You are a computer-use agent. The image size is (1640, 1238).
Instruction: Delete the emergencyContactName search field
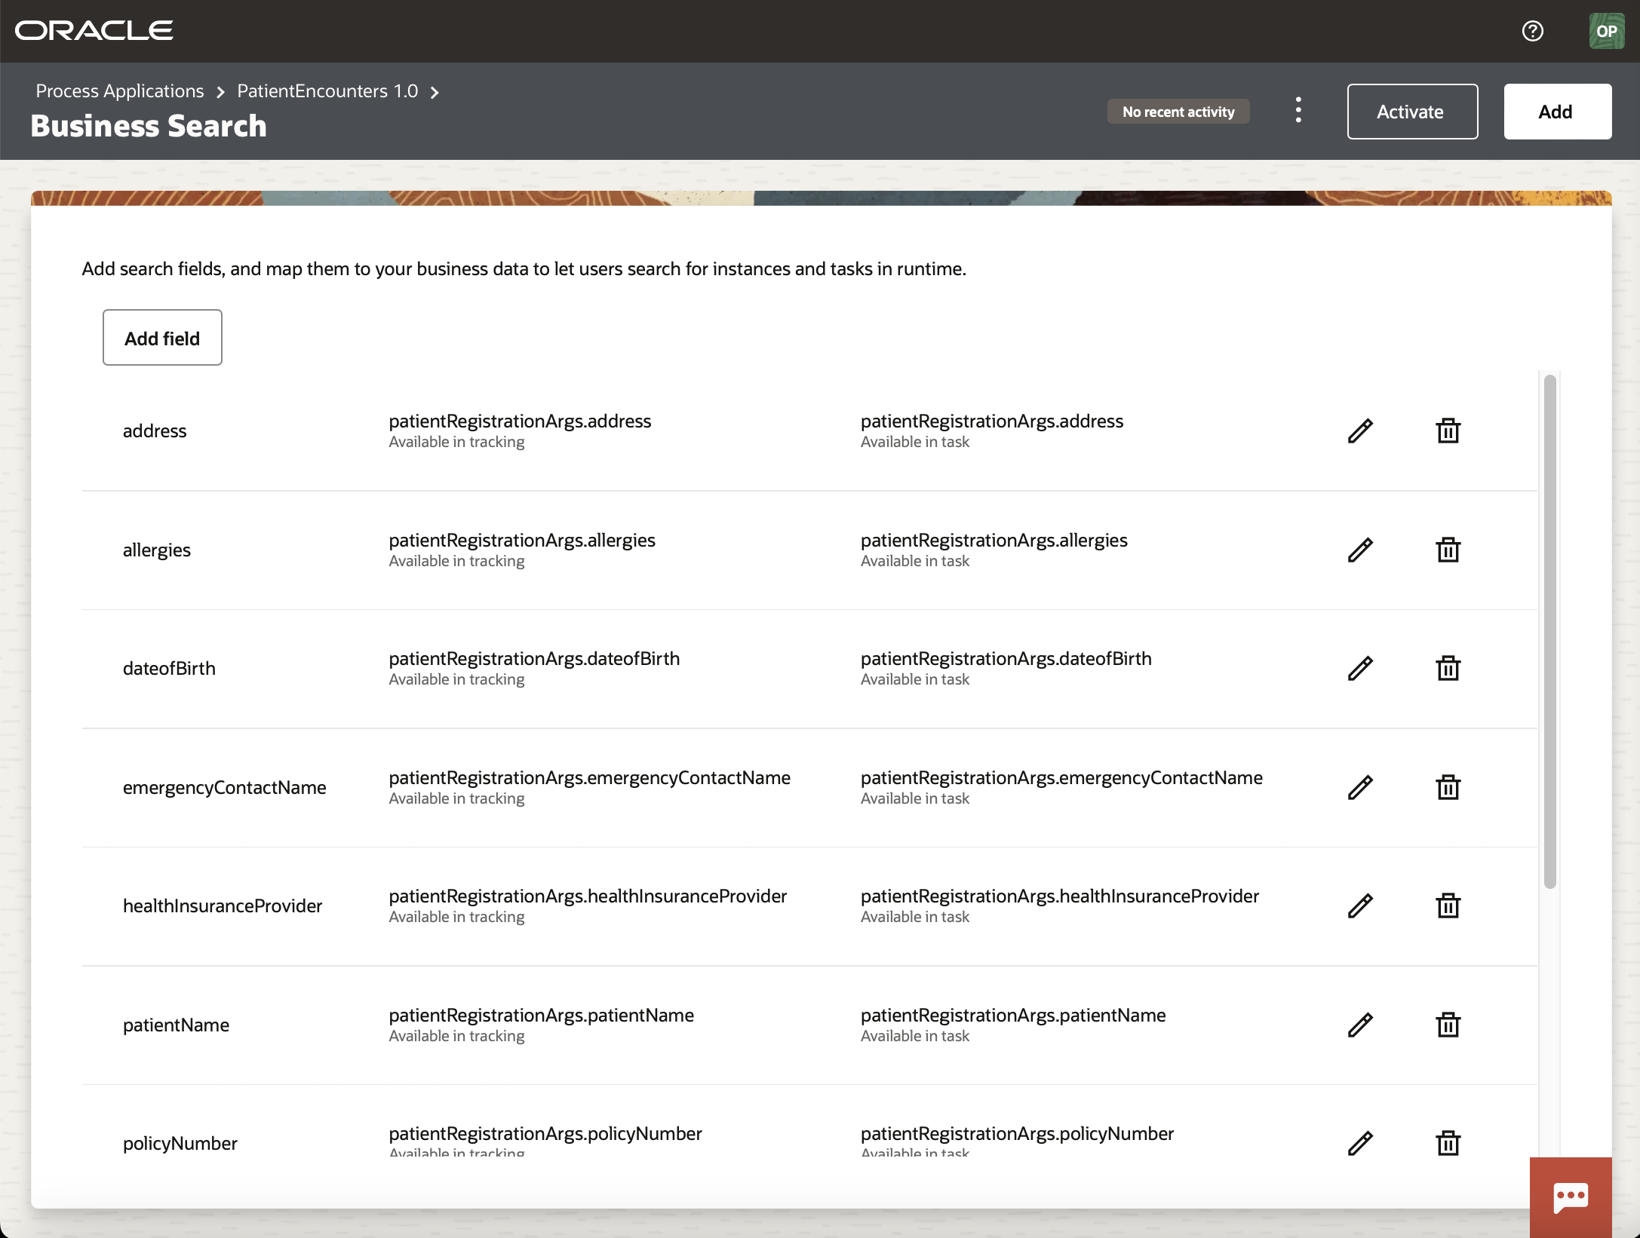pyautogui.click(x=1448, y=786)
